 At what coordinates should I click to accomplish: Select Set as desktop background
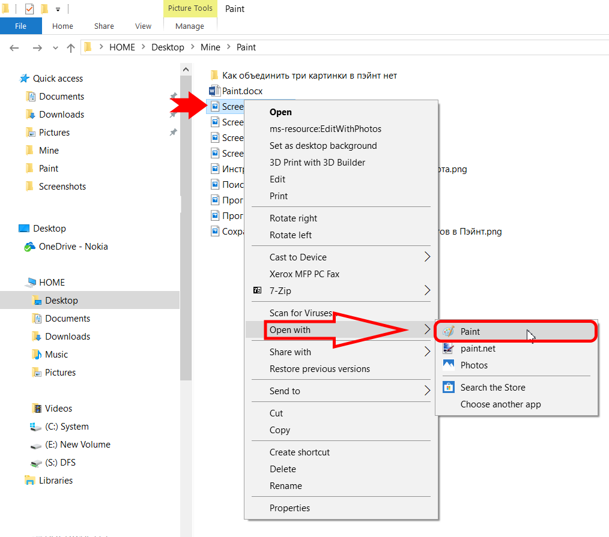[x=323, y=146]
